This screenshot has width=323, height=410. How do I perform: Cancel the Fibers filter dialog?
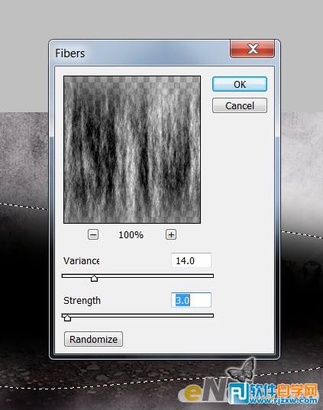point(240,105)
